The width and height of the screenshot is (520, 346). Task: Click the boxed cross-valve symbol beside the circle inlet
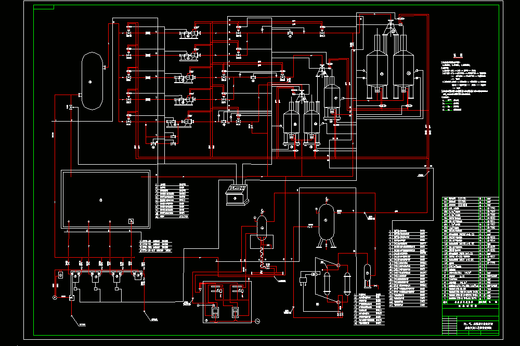pos(72,298)
